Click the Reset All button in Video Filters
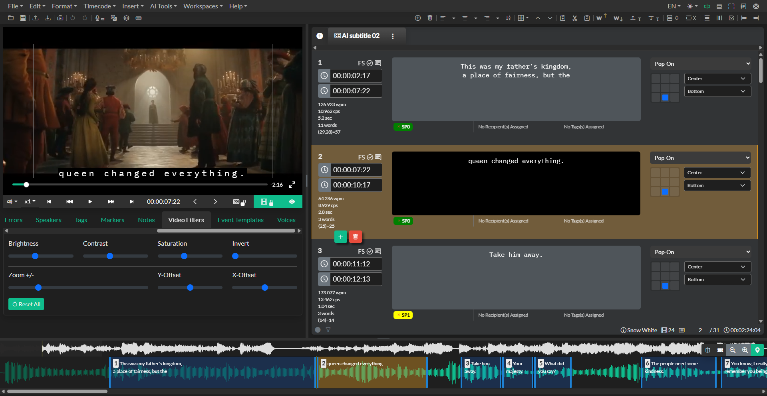 (x=26, y=304)
